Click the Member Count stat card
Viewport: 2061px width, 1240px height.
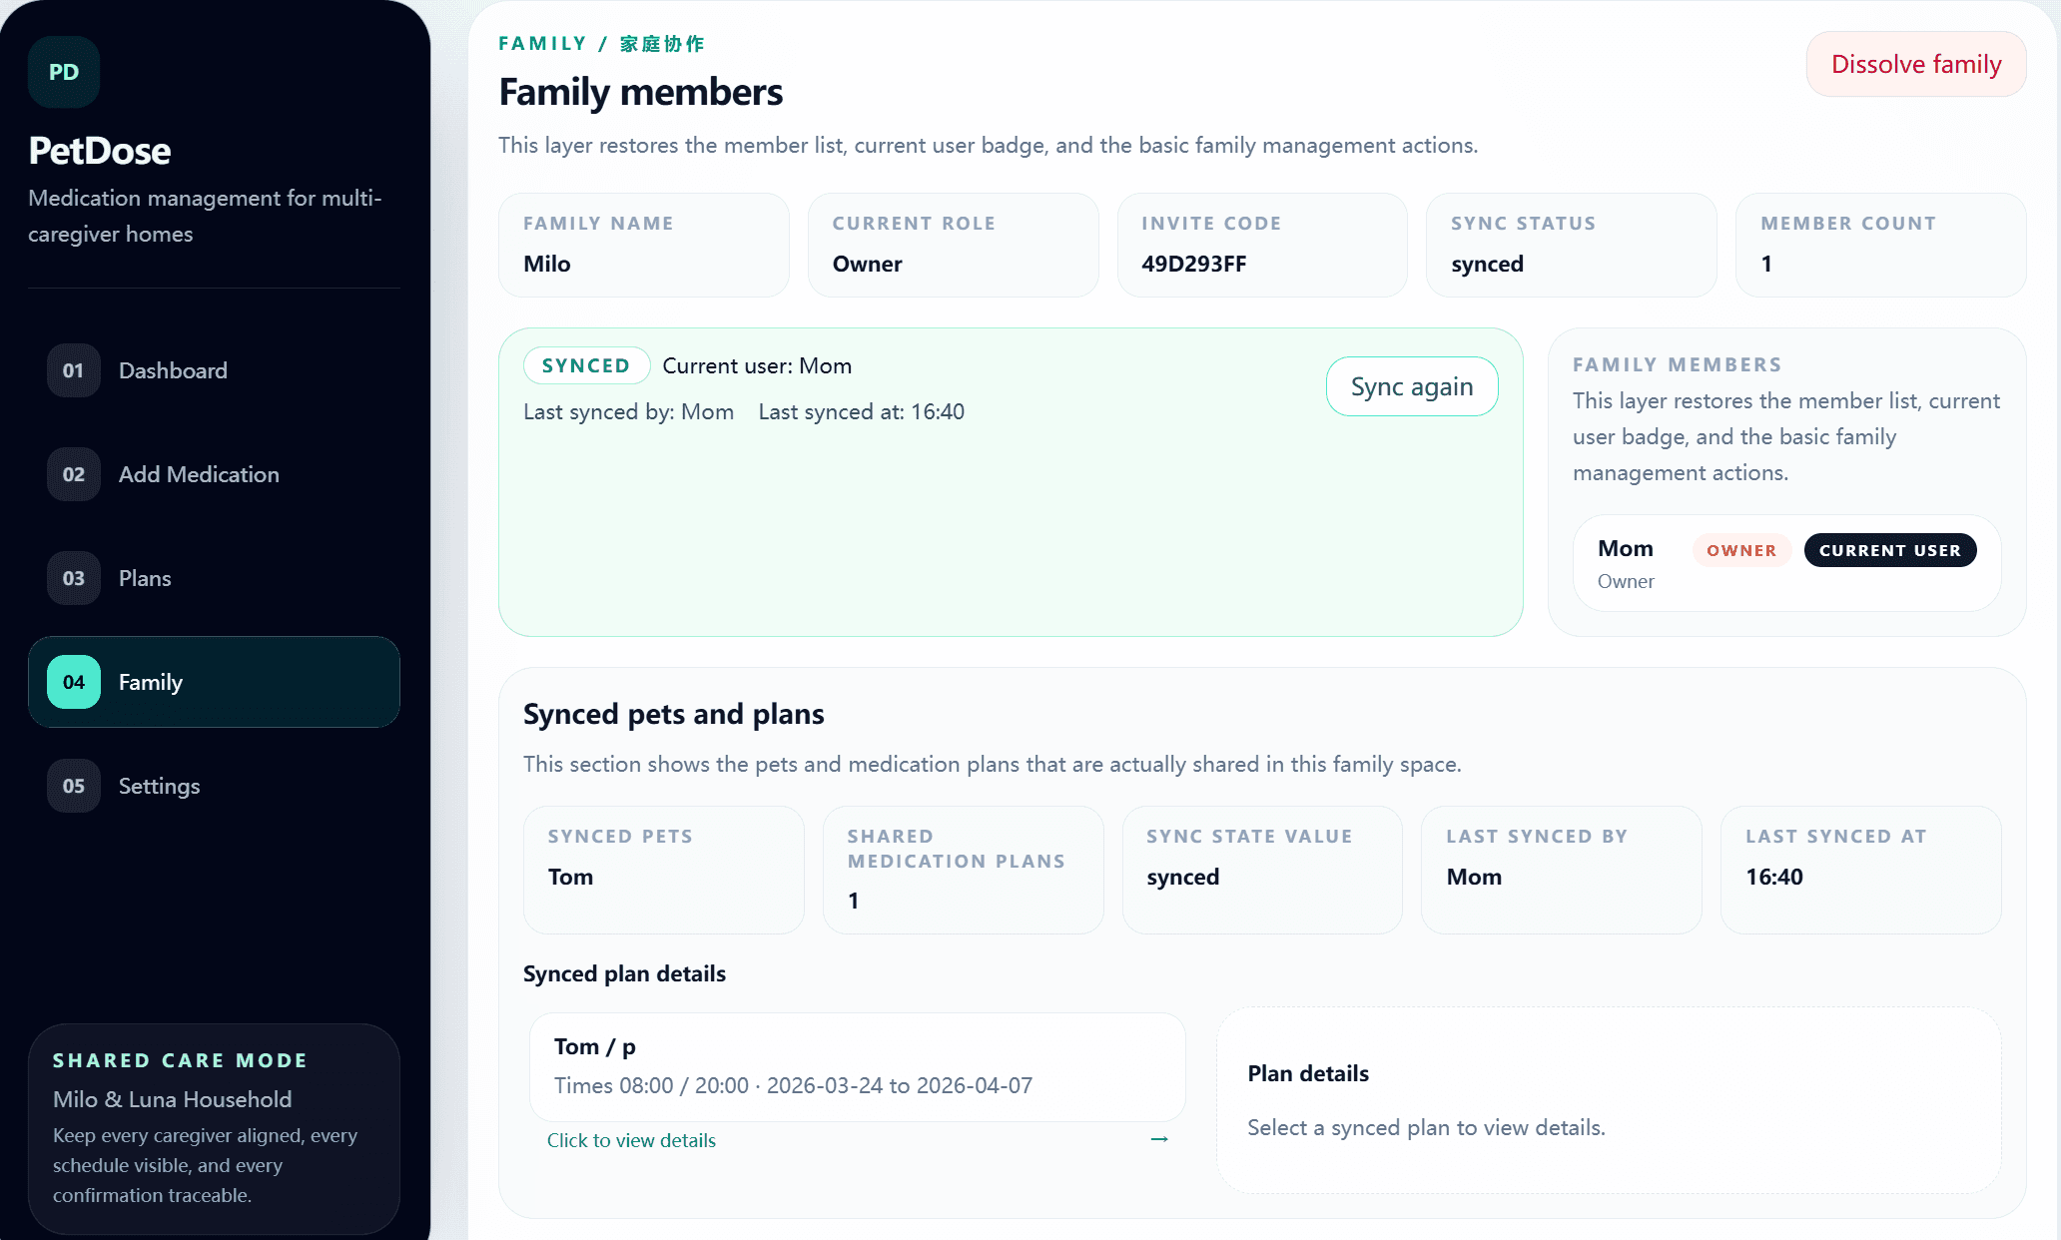(1879, 245)
